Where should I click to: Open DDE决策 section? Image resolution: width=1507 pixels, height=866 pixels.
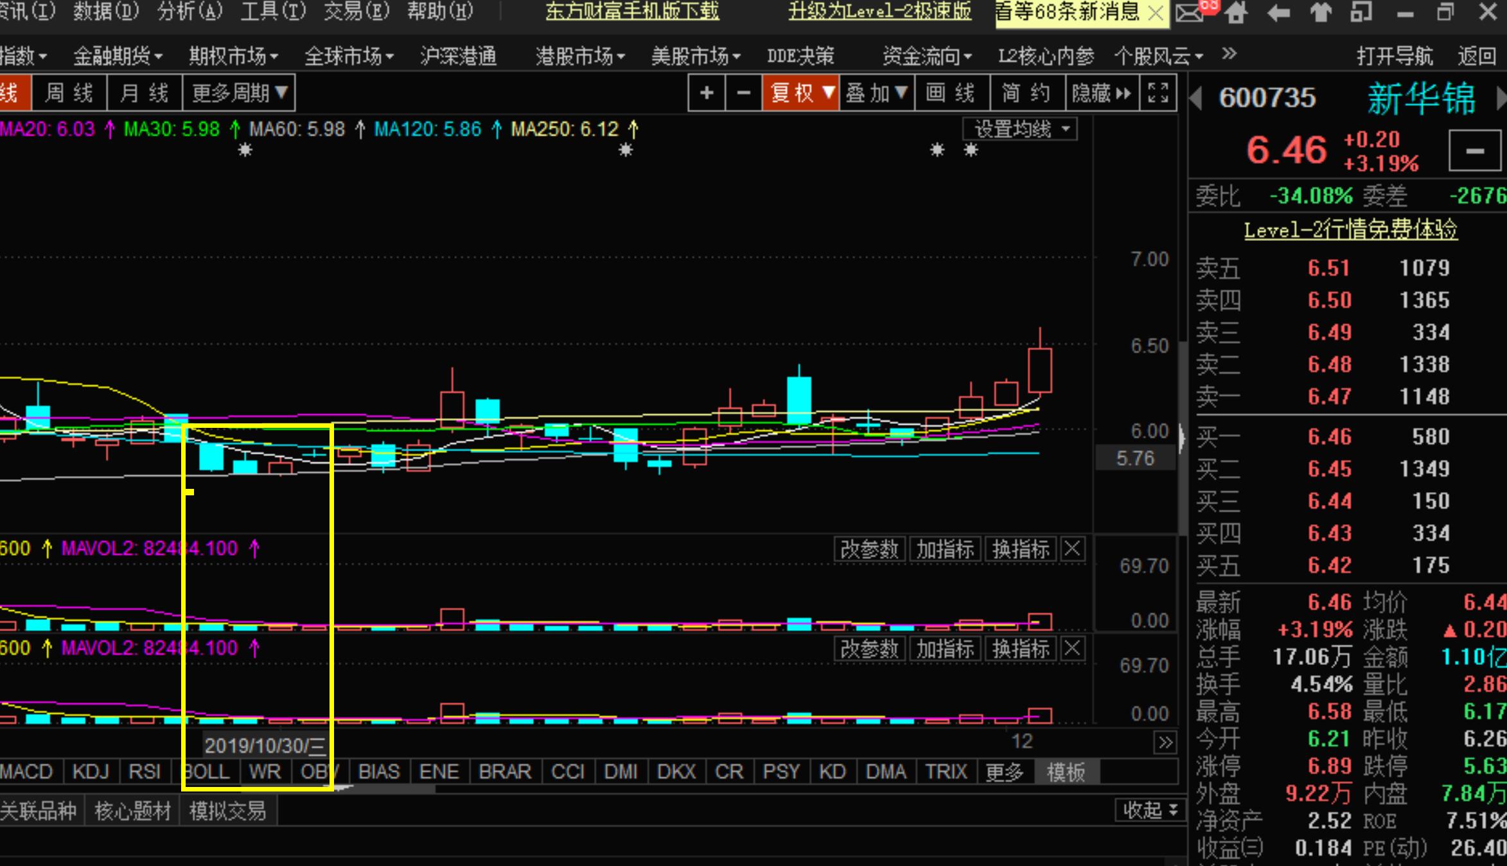point(800,57)
